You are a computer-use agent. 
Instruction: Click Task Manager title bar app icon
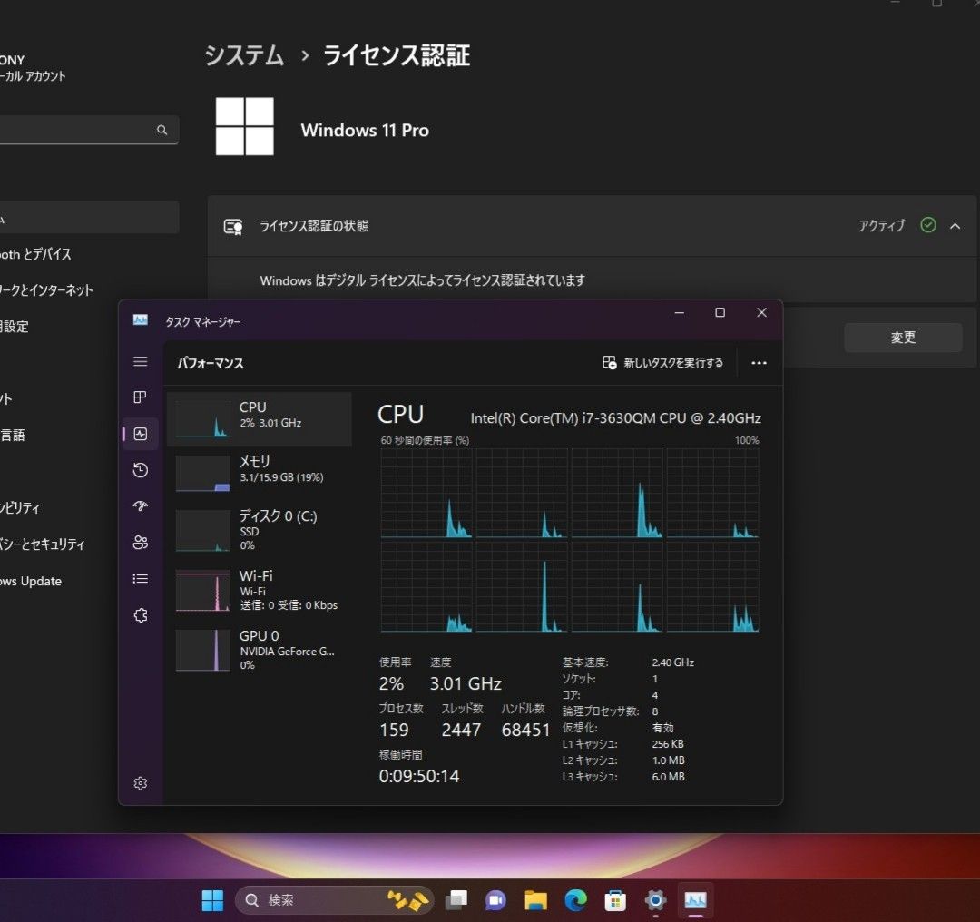141,320
